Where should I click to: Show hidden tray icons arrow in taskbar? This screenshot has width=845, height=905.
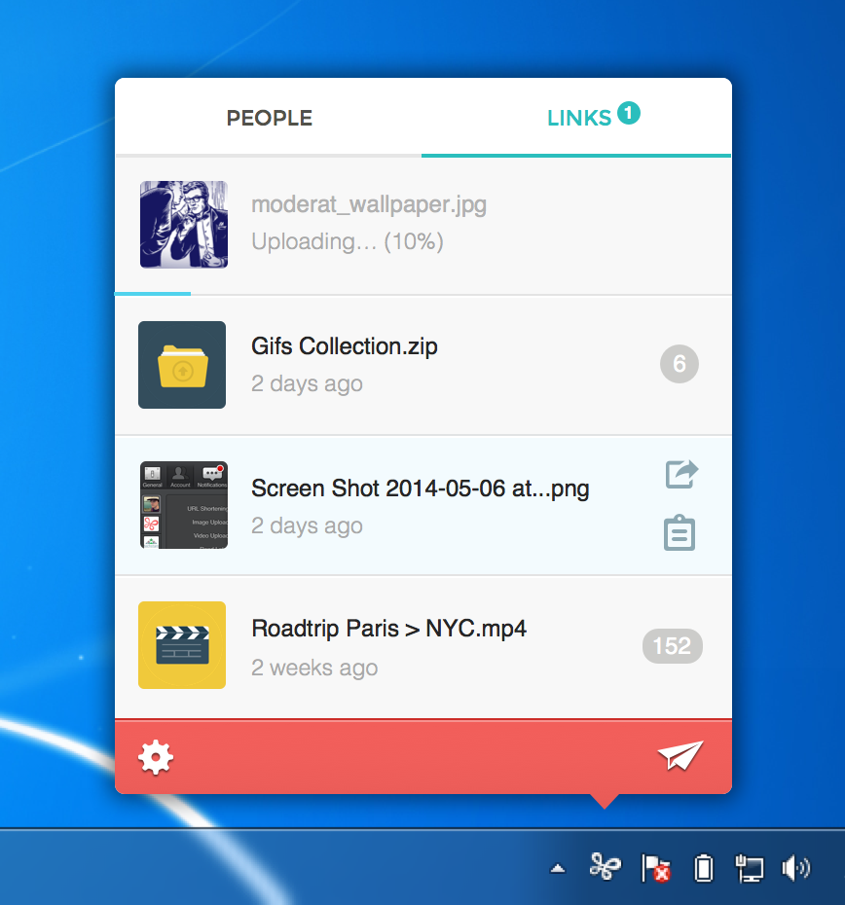558,868
